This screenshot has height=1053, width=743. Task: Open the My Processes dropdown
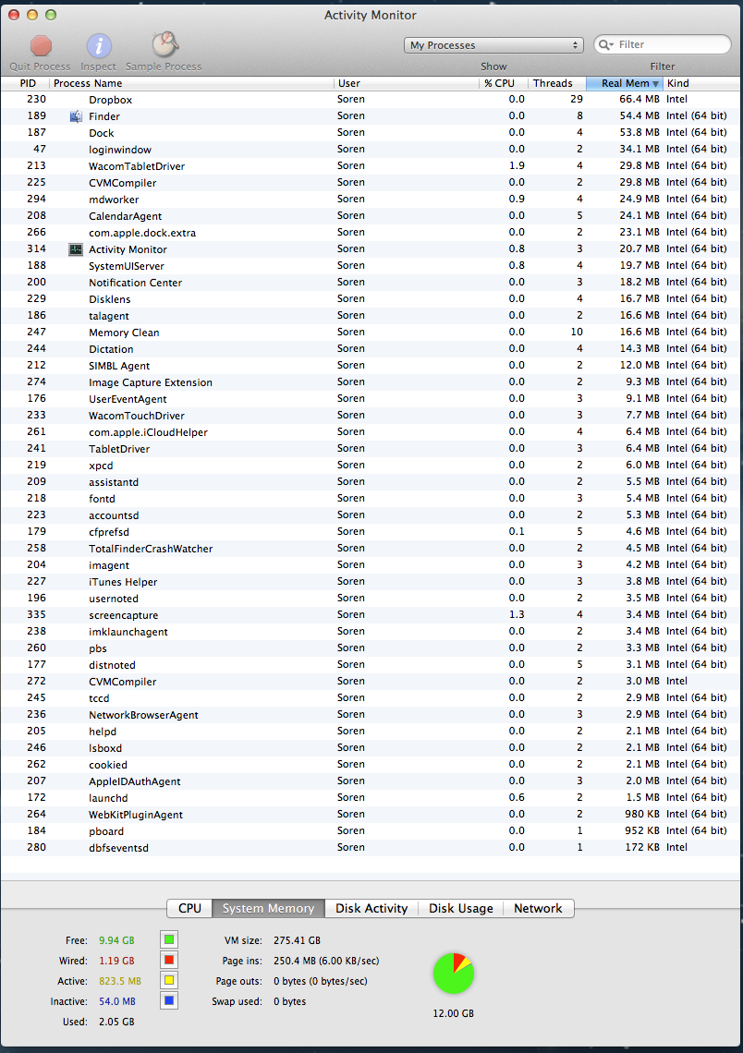coord(493,45)
